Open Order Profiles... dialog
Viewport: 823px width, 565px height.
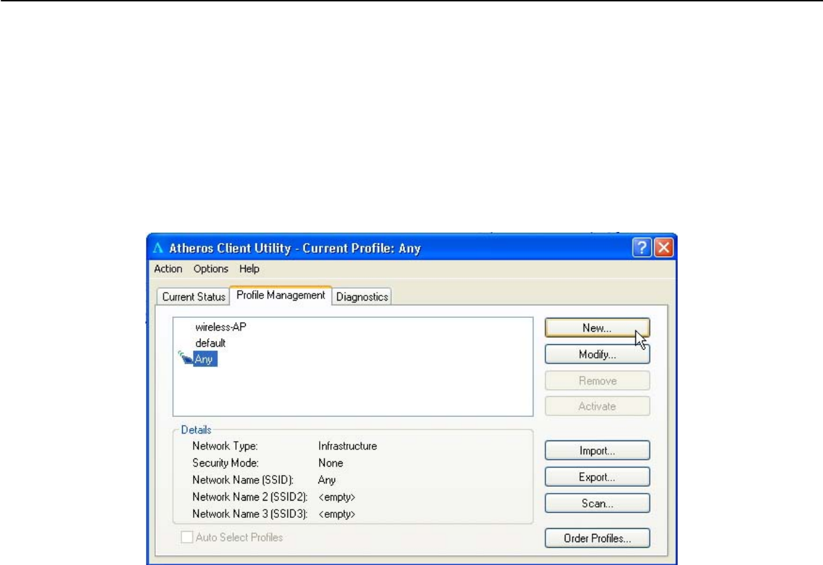tap(597, 538)
